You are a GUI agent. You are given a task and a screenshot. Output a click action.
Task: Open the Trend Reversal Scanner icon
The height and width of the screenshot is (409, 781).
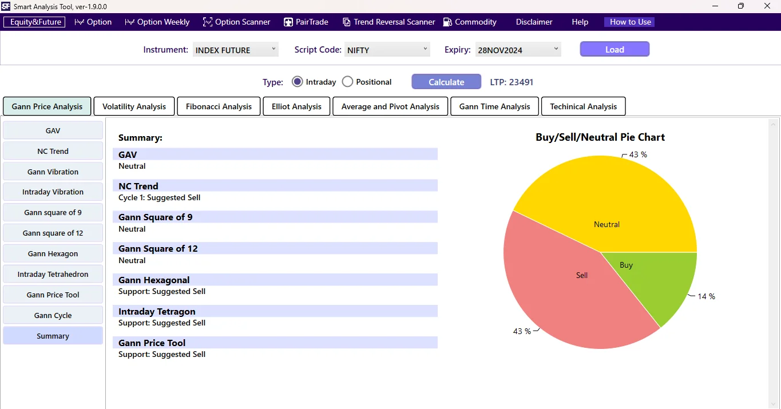(x=346, y=22)
